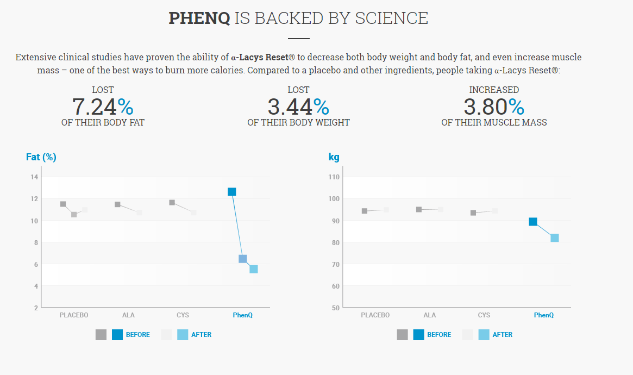Click light blue After swatch in Fat chart legend
Viewport: 633px width, 375px height.
click(x=183, y=335)
